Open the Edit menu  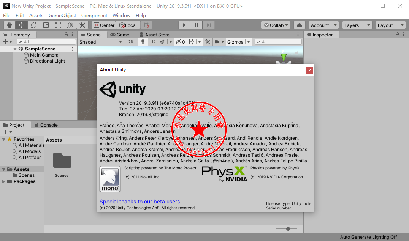point(19,16)
